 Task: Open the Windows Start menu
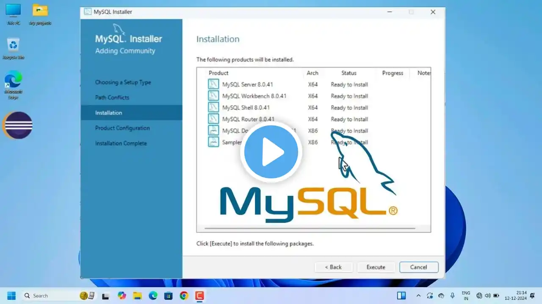(11, 296)
